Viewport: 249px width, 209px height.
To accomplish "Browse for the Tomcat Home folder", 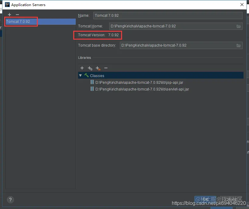I will tap(239, 26).
